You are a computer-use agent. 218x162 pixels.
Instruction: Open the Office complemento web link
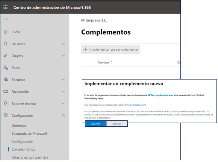pos(160,95)
